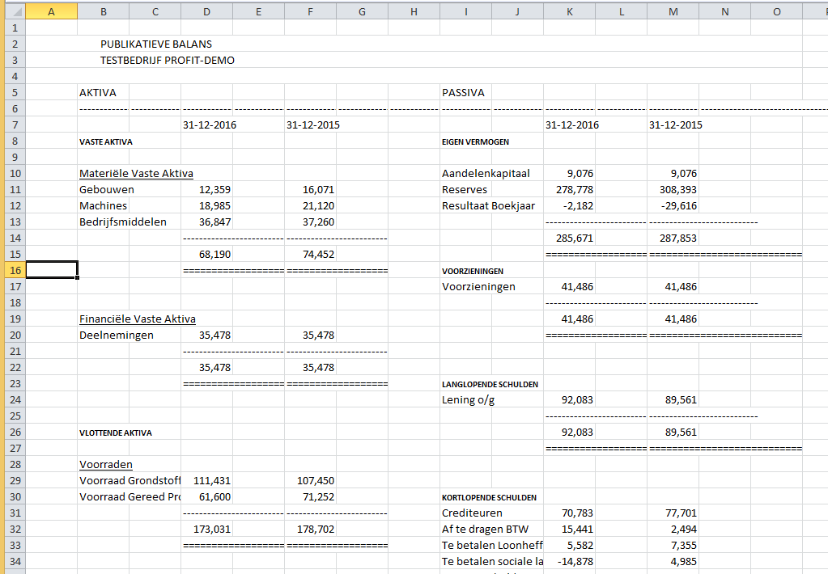Click Voorraad Gereed value 71,252

[x=318, y=497]
